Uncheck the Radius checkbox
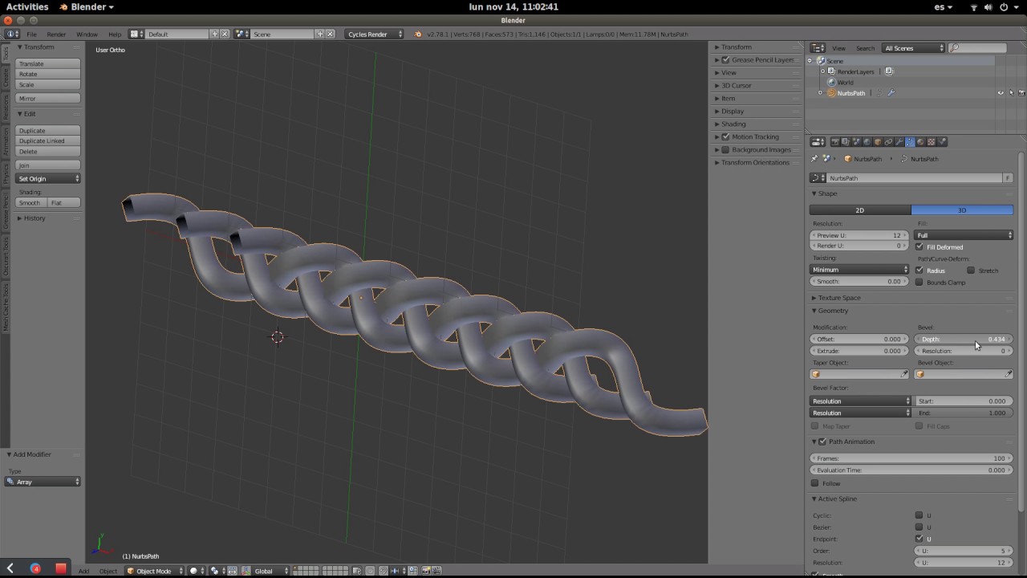The width and height of the screenshot is (1027, 578). pyautogui.click(x=919, y=271)
